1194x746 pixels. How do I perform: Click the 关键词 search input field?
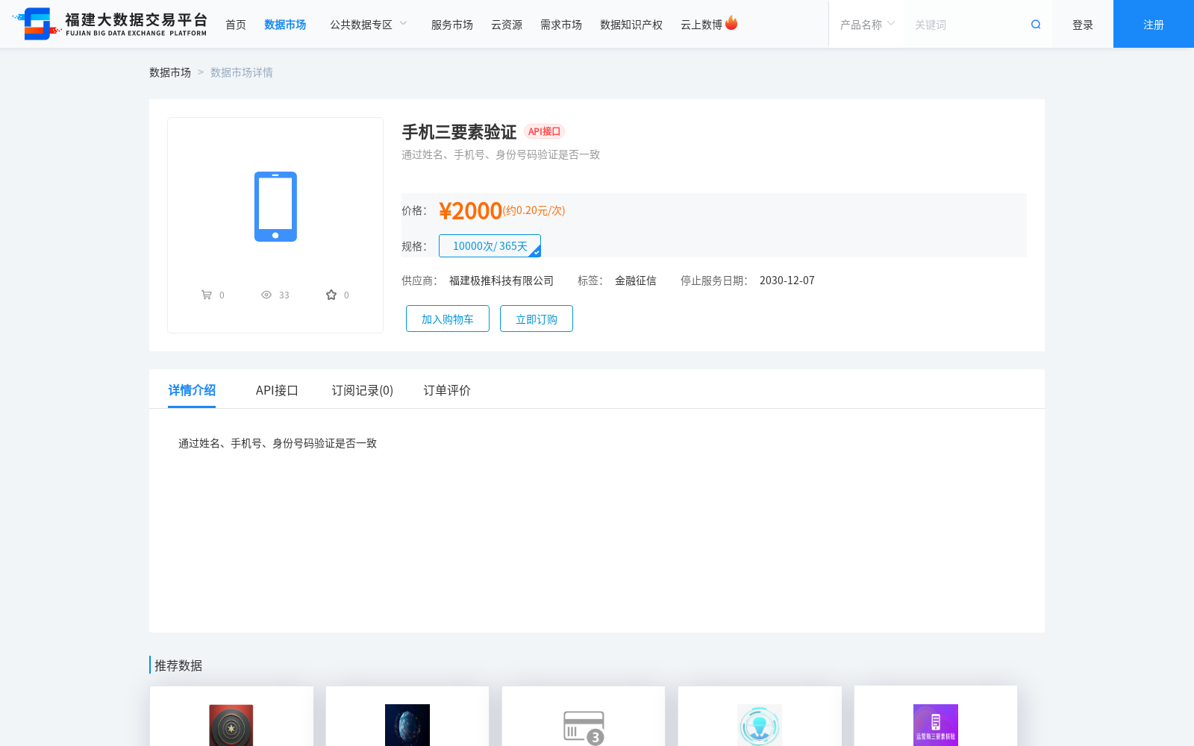pos(966,25)
